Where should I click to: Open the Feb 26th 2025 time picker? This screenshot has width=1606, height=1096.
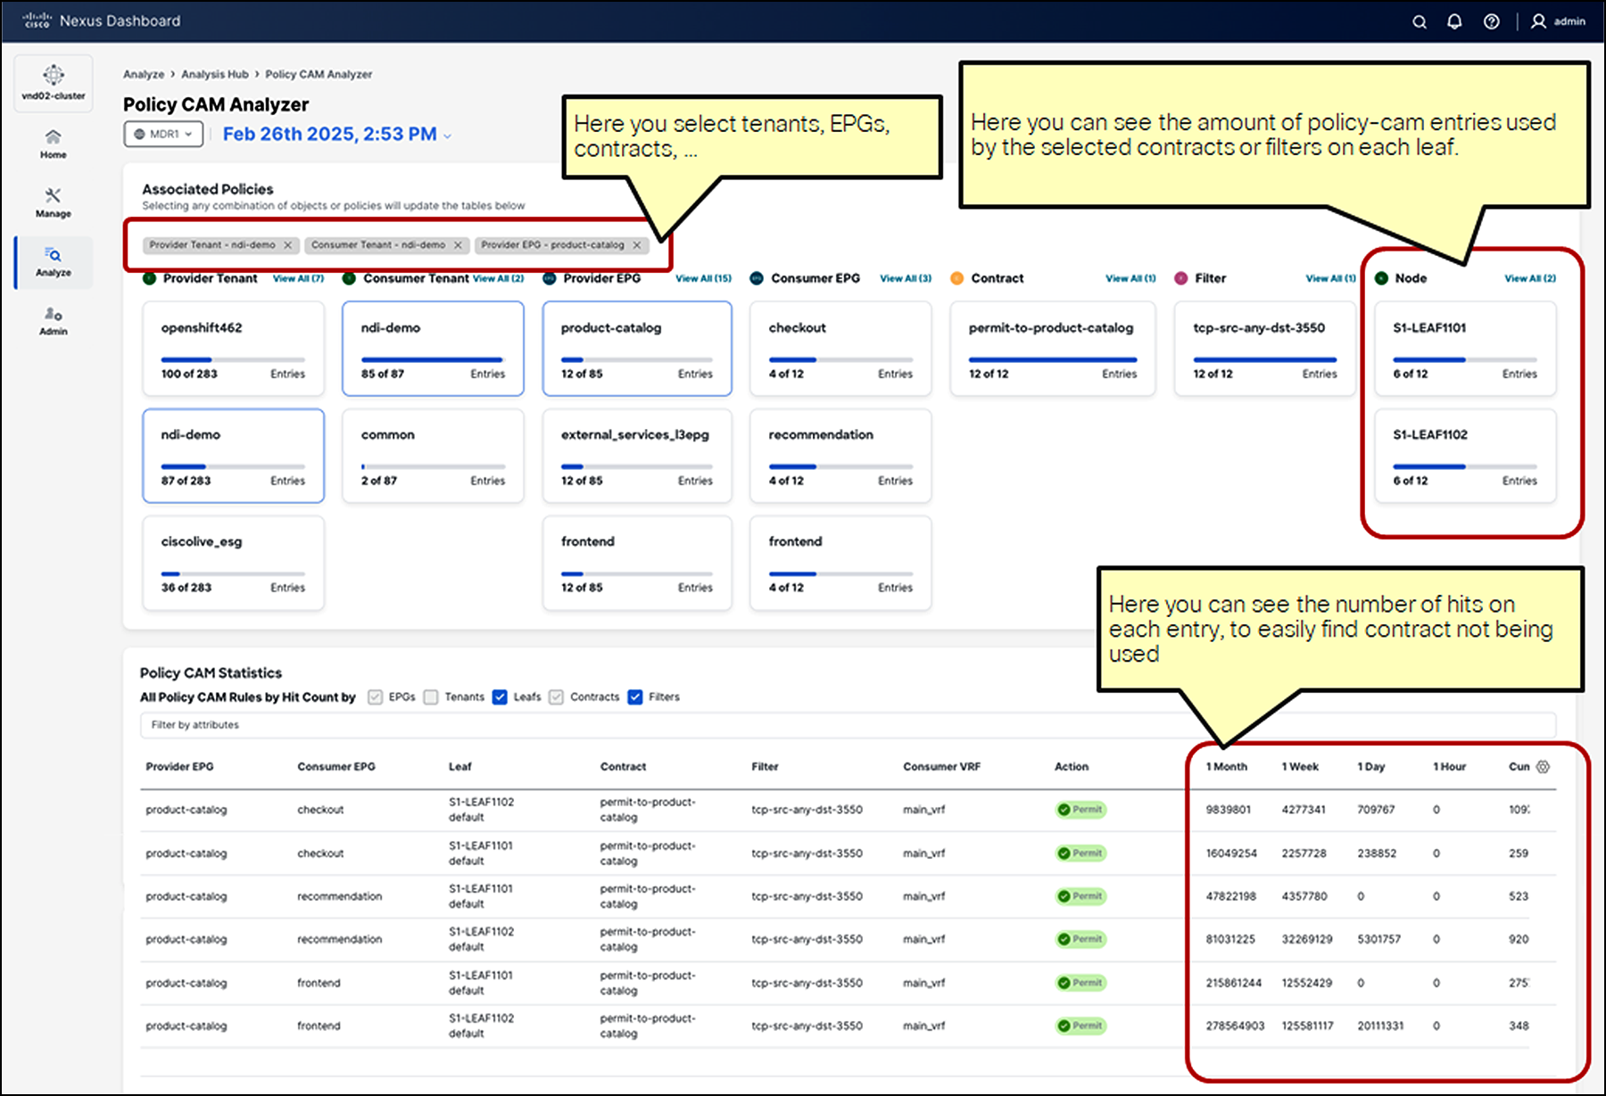[337, 134]
